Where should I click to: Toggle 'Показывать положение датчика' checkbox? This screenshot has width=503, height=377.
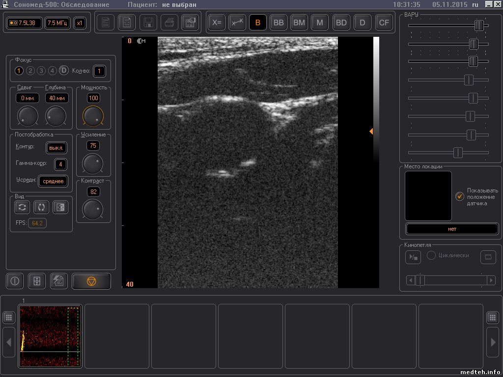pos(460,196)
